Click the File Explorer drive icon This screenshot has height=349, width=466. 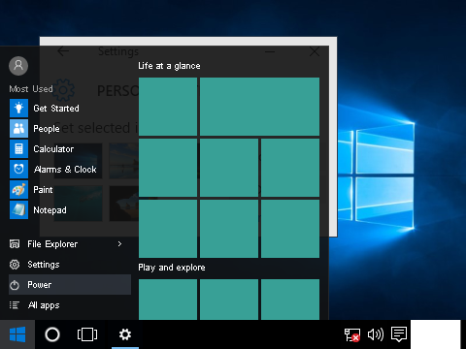pos(15,244)
